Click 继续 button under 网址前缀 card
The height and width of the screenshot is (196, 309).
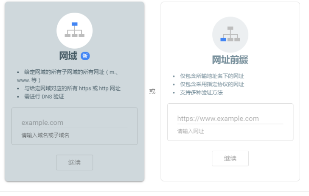230,158
